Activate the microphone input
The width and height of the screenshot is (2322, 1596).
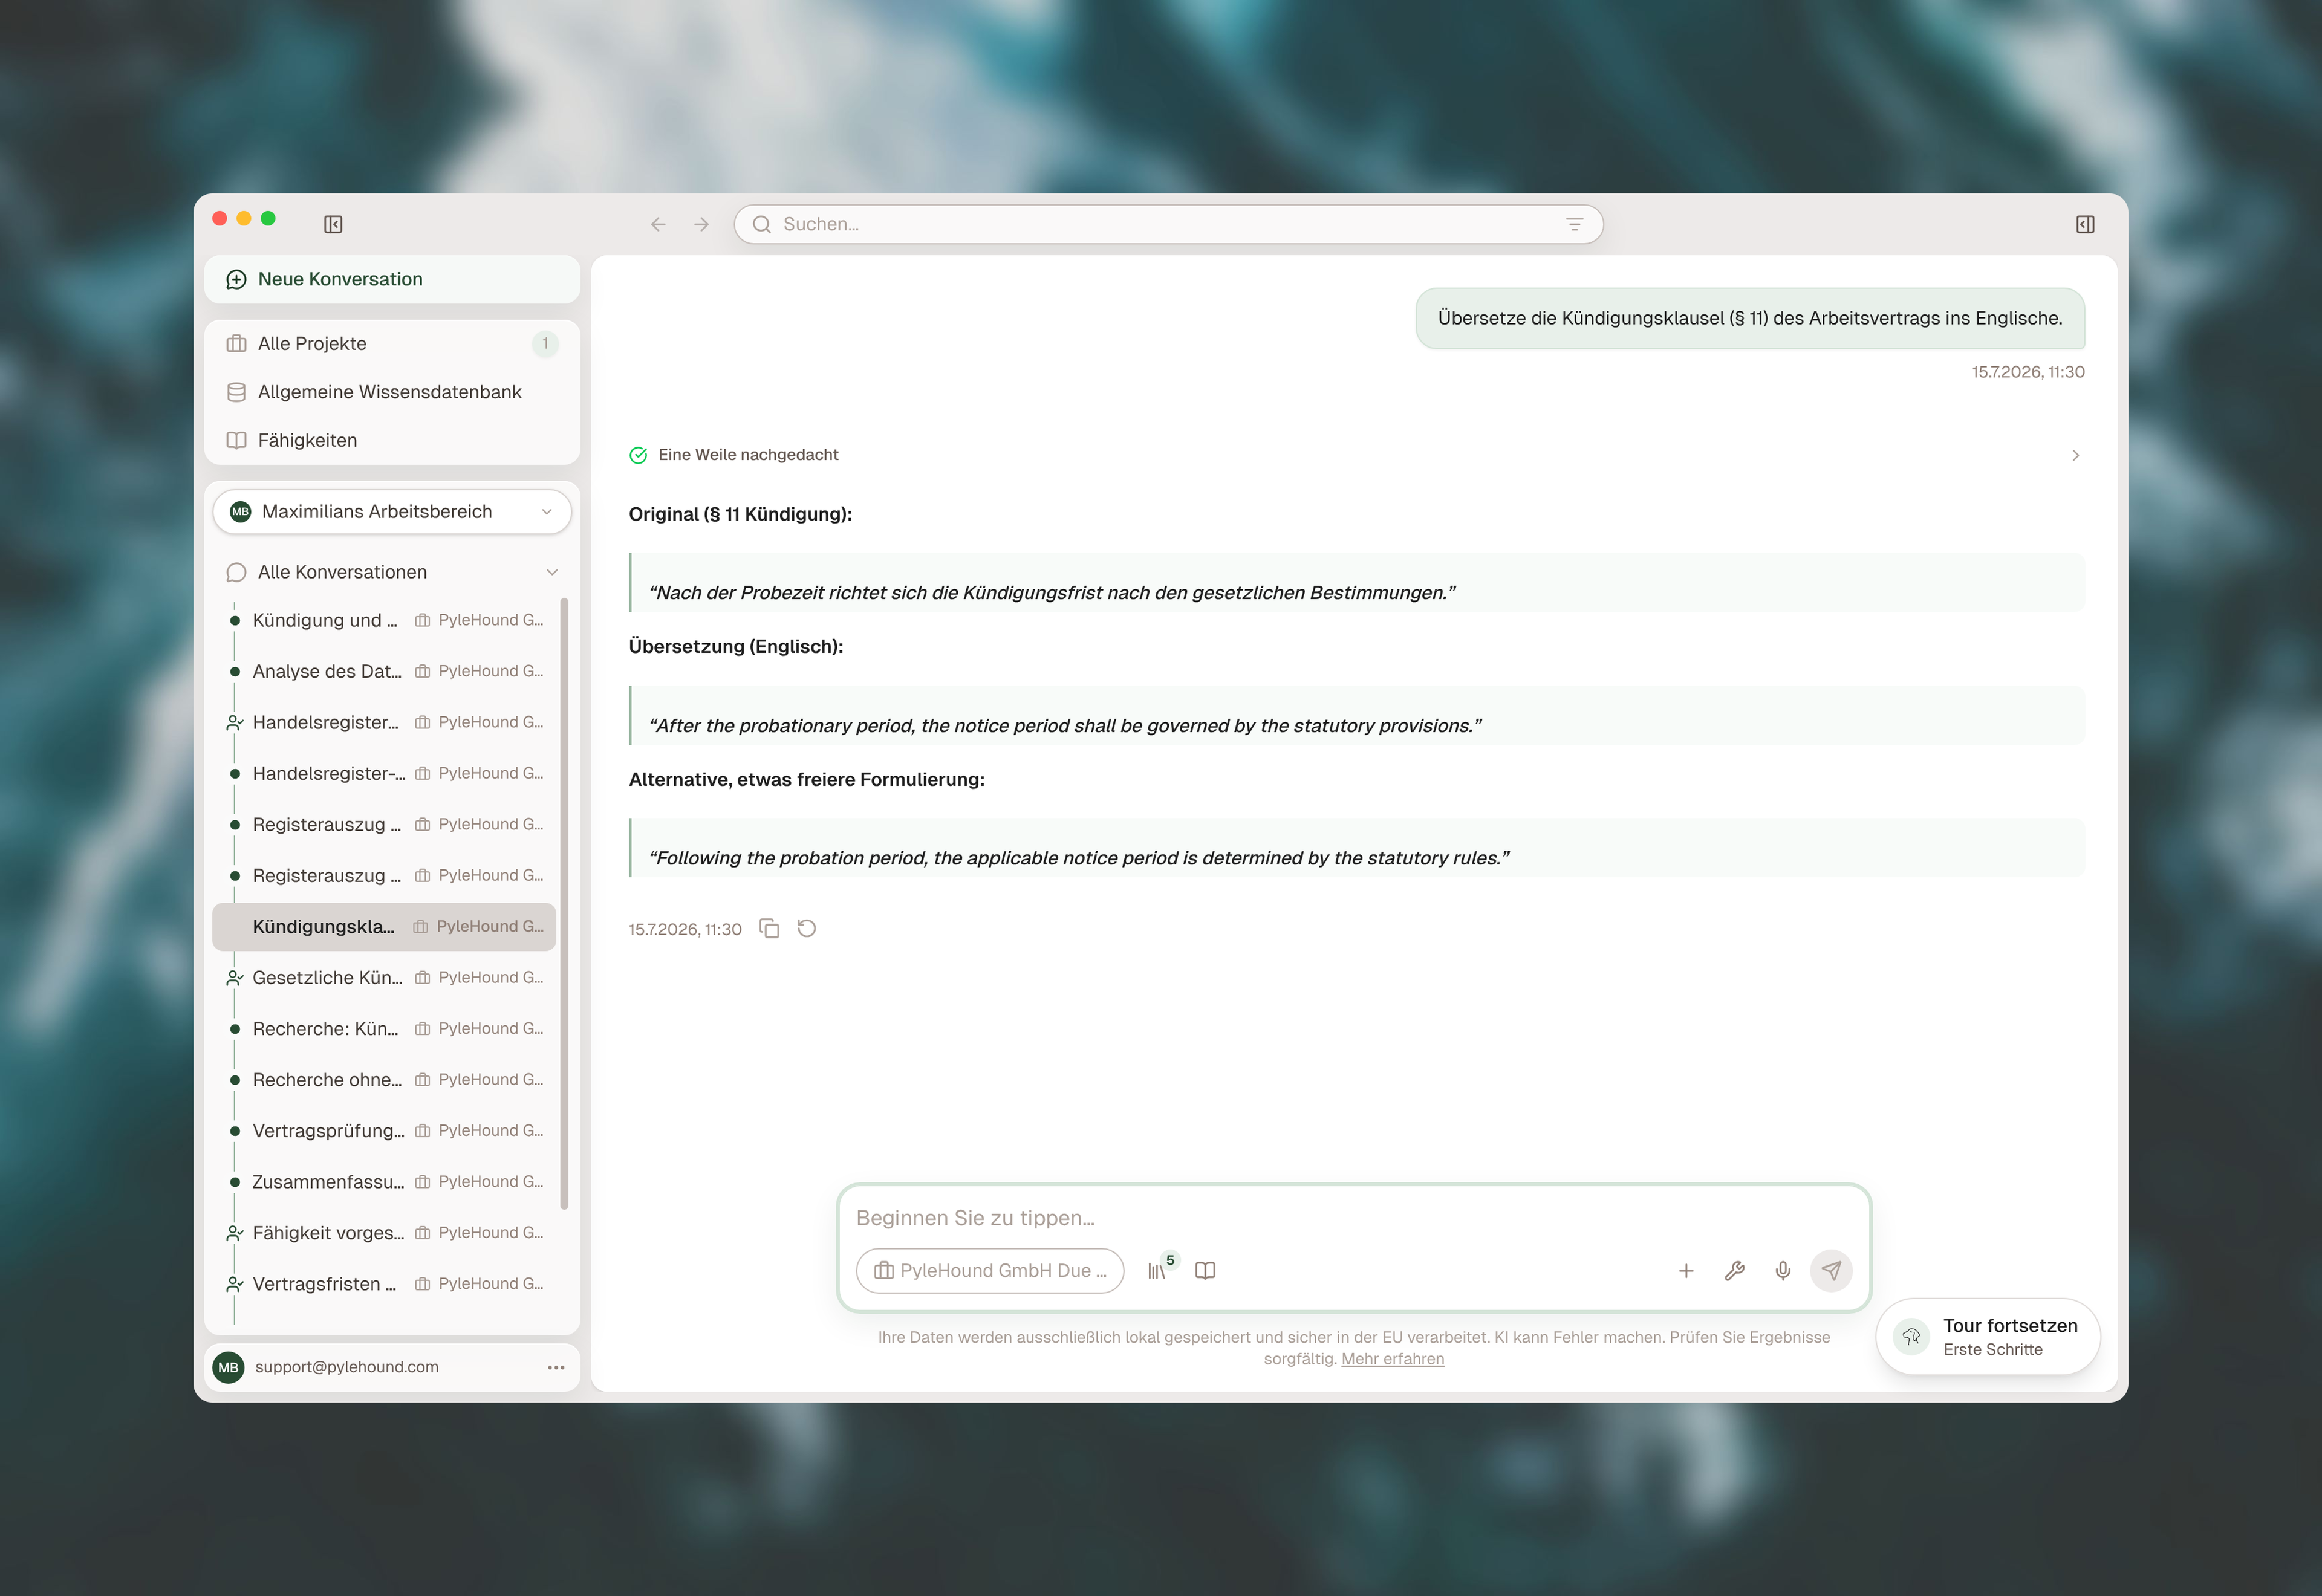(1783, 1271)
